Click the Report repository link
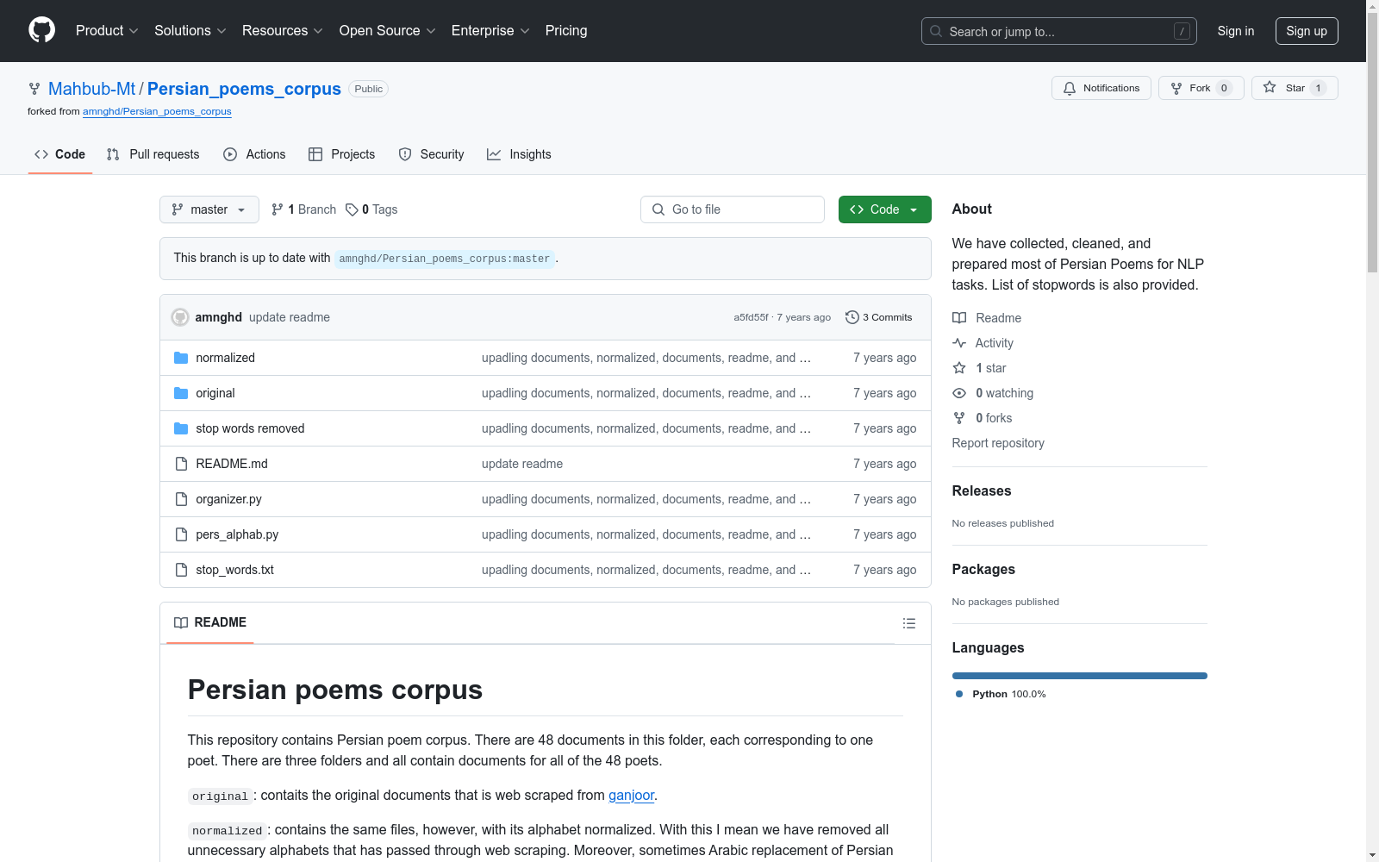 (998, 443)
